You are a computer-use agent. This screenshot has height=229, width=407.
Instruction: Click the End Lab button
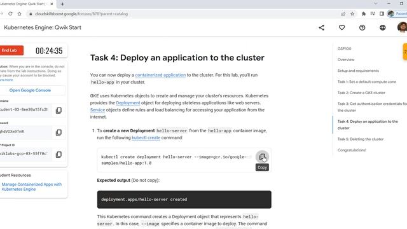click(x=11, y=50)
